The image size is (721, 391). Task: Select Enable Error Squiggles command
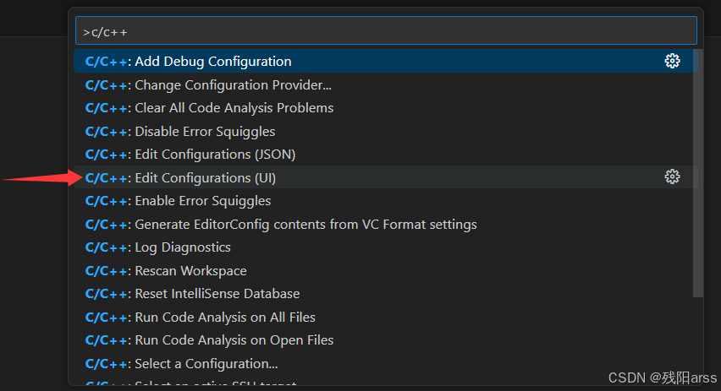pyautogui.click(x=385, y=200)
